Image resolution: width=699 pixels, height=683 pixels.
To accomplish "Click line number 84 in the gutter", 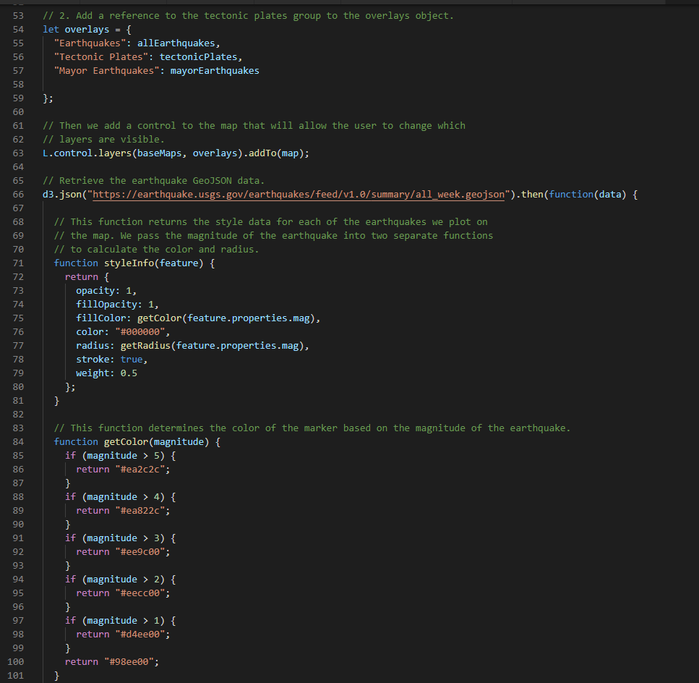I will click(x=18, y=441).
